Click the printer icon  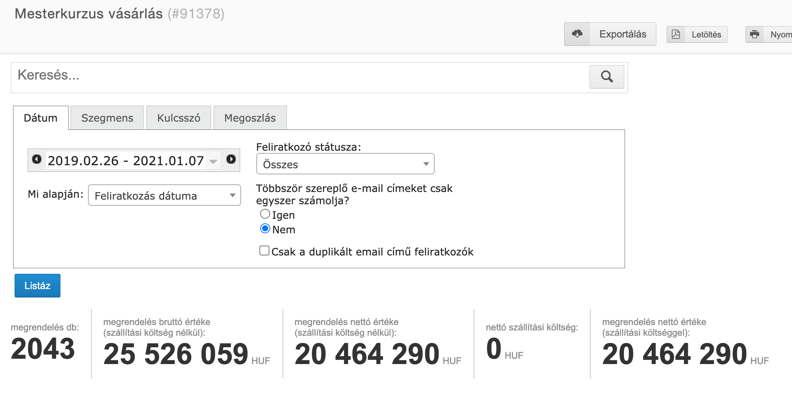pos(755,34)
